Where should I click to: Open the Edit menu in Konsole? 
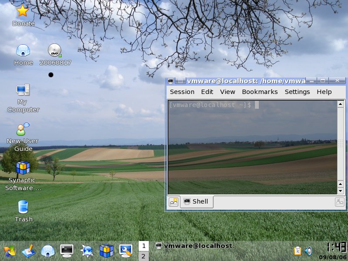(207, 92)
